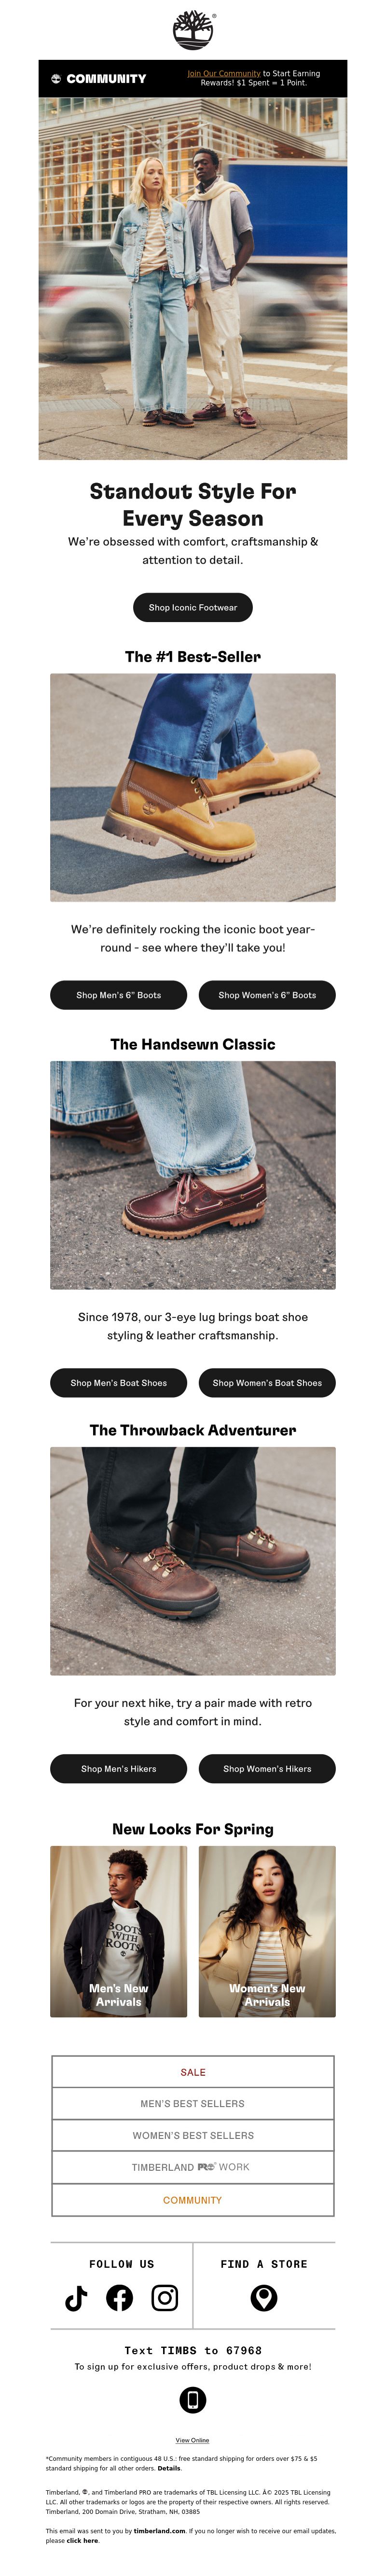This screenshot has height=2553, width=386.
Task: Open the Facebook icon under Follow Us
Action: coord(120,2297)
